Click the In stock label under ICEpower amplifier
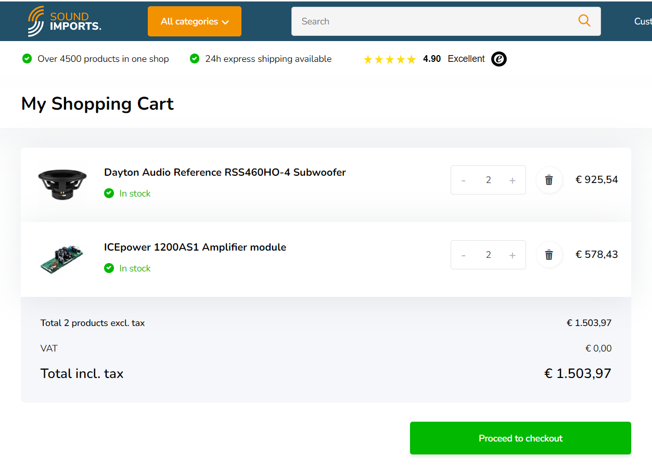Image resolution: width=652 pixels, height=469 pixels. pyautogui.click(x=135, y=268)
